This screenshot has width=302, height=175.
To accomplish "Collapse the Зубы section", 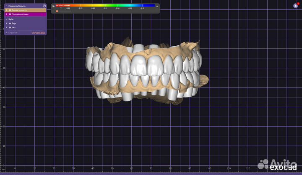I will pyautogui.click(x=6, y=19).
